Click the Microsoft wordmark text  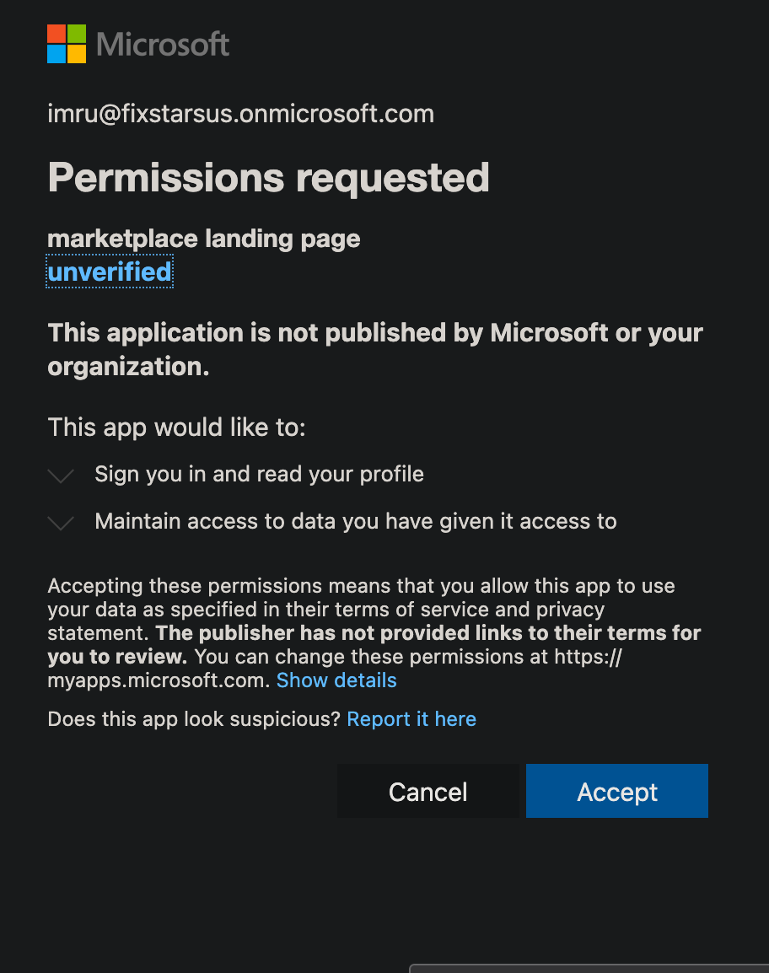163,45
